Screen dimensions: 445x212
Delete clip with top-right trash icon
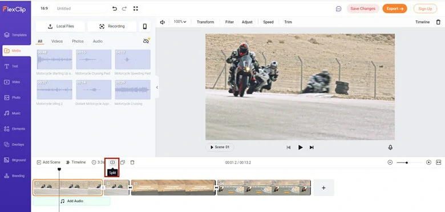pos(438,22)
